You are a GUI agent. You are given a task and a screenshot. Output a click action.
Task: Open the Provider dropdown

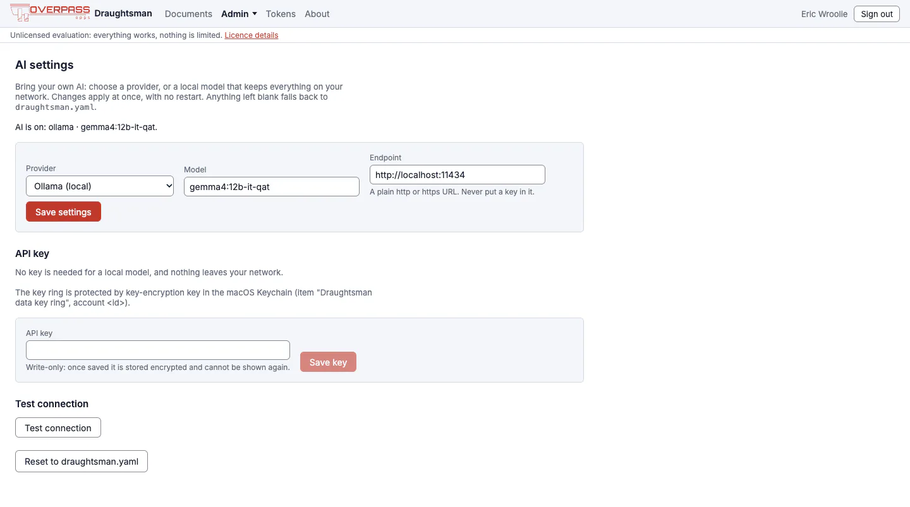tap(100, 186)
